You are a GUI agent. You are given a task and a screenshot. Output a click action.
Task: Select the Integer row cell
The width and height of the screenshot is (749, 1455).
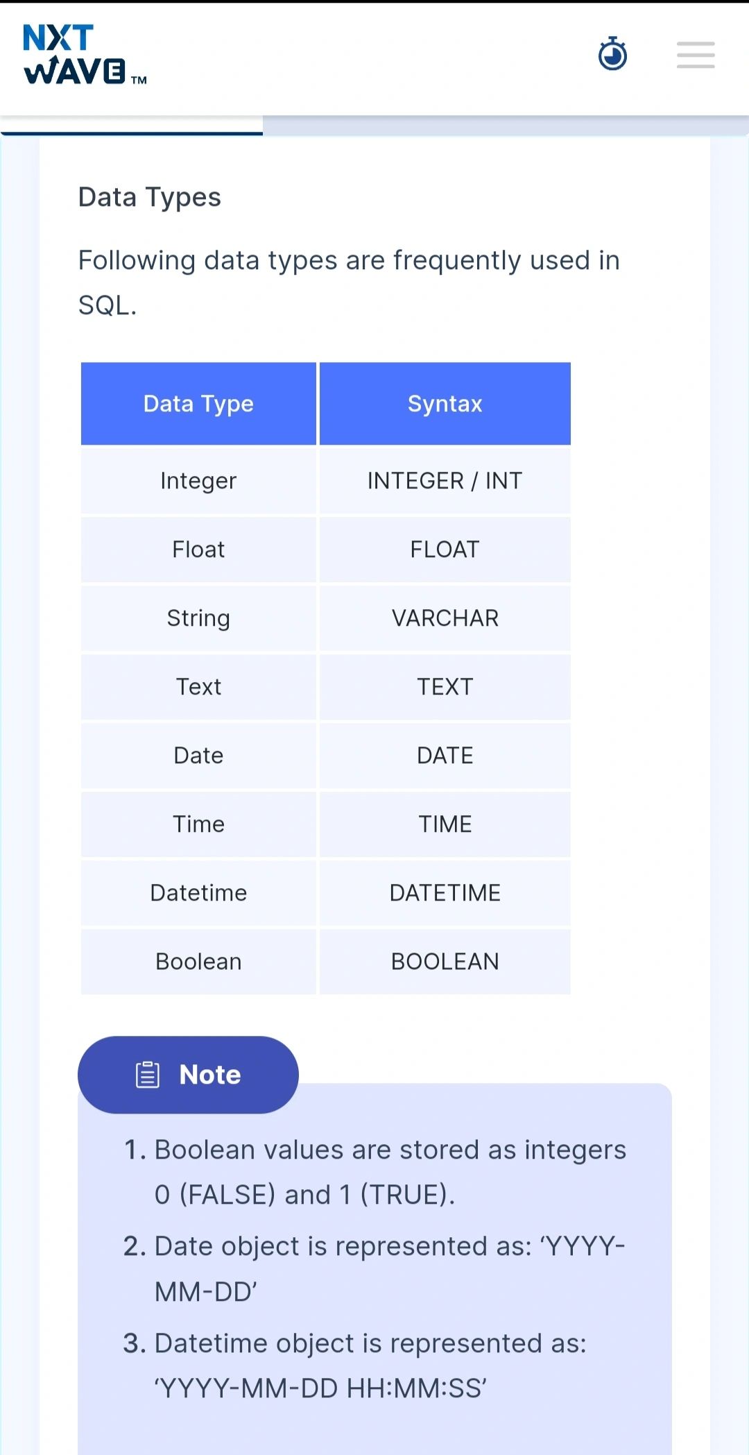(198, 481)
